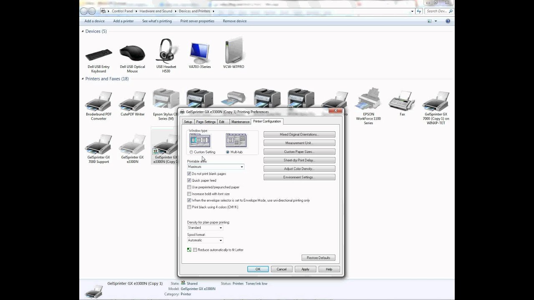
Task: Select the VA703-3Series monitor icon
Action: pos(199,52)
